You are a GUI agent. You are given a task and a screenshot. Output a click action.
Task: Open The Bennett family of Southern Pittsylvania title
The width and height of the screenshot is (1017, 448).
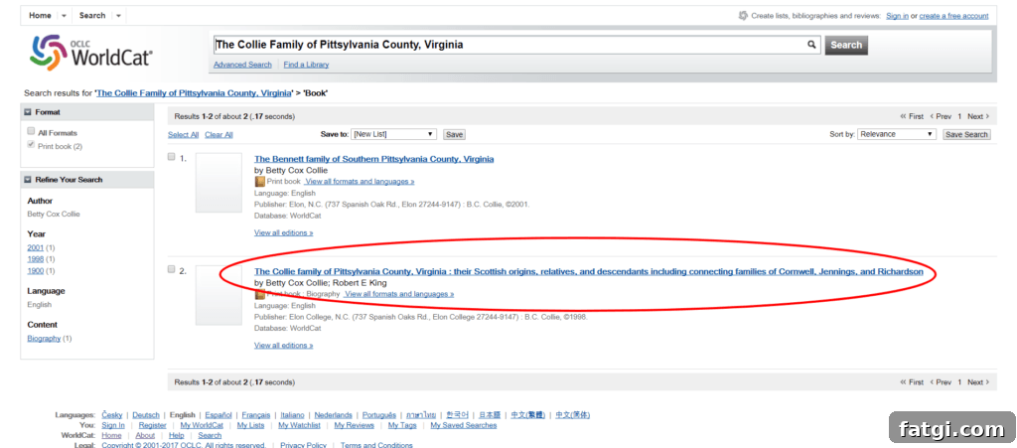click(x=374, y=159)
